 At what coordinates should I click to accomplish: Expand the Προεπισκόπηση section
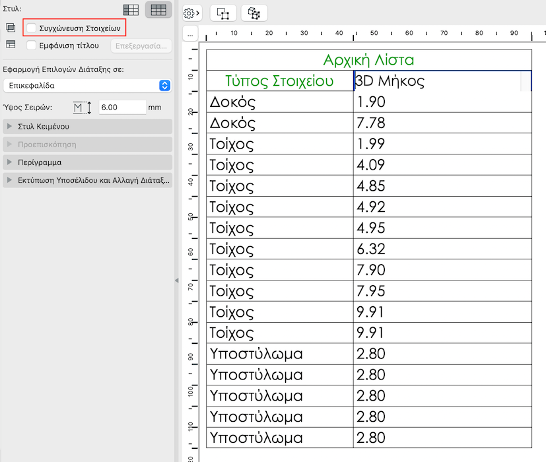87,145
